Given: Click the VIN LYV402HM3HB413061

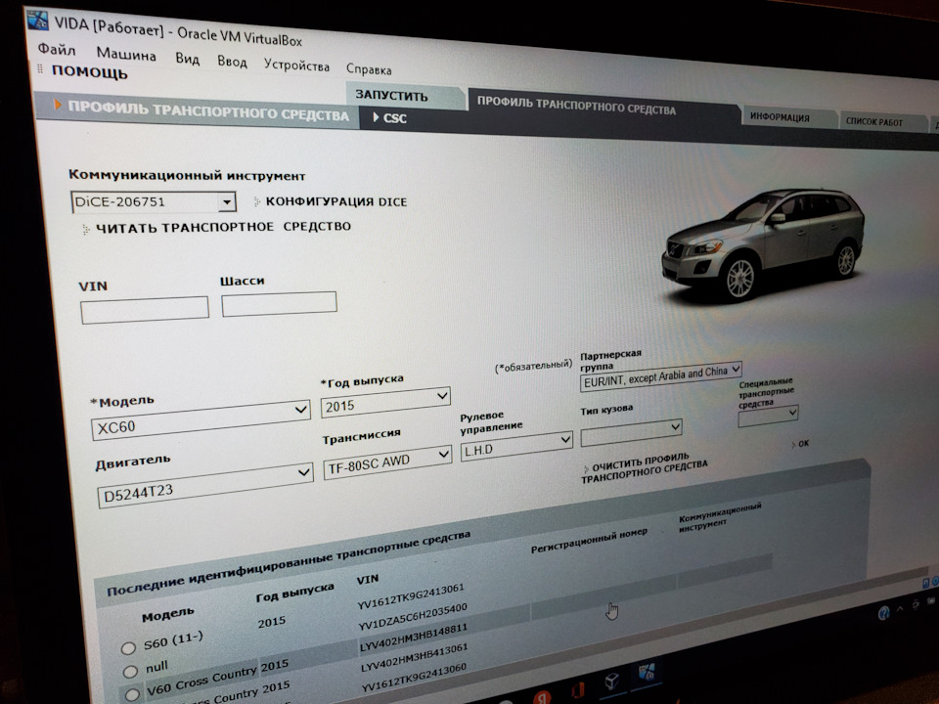Looking at the screenshot, I should click(x=415, y=658).
